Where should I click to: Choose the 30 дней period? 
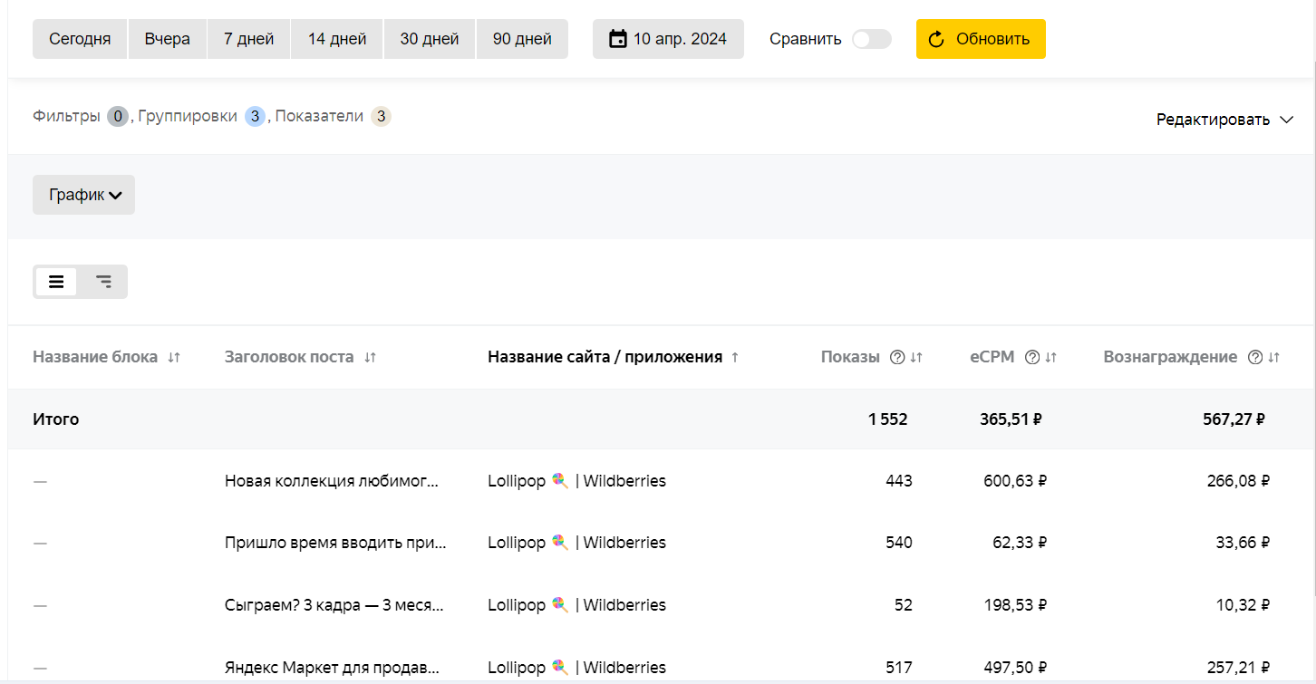click(430, 39)
